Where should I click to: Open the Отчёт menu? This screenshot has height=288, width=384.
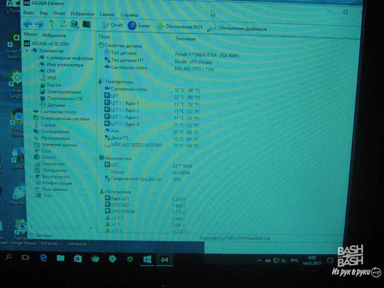click(x=59, y=13)
